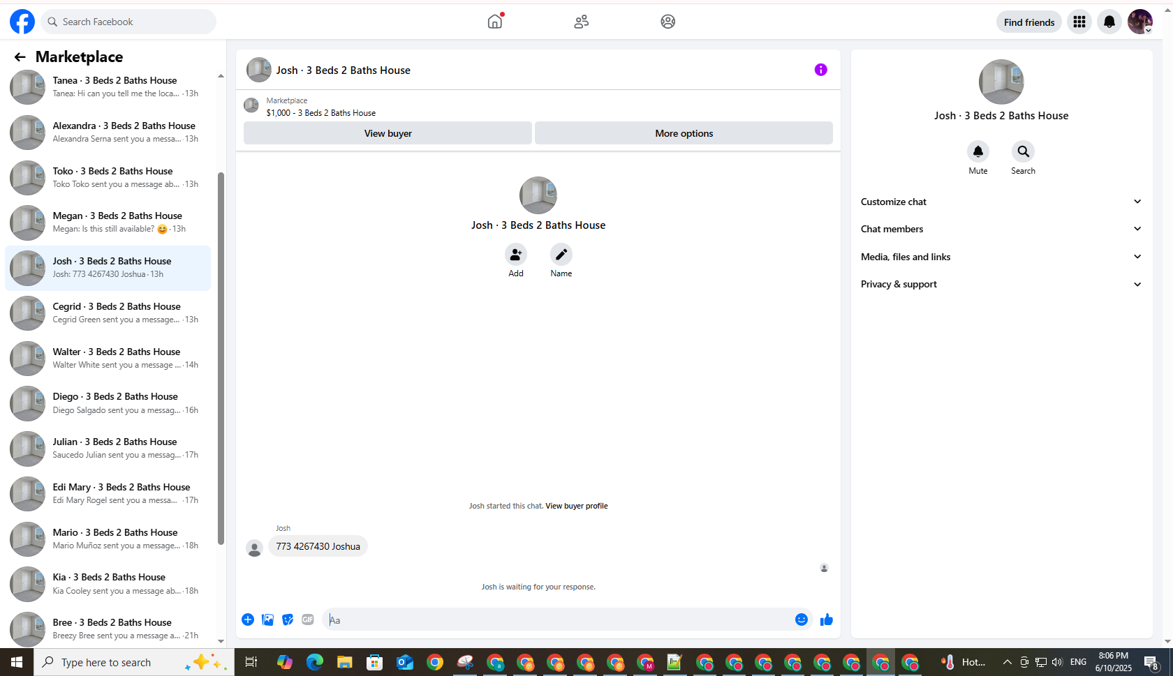
Task: Open the Windows notification center
Action: click(1152, 662)
